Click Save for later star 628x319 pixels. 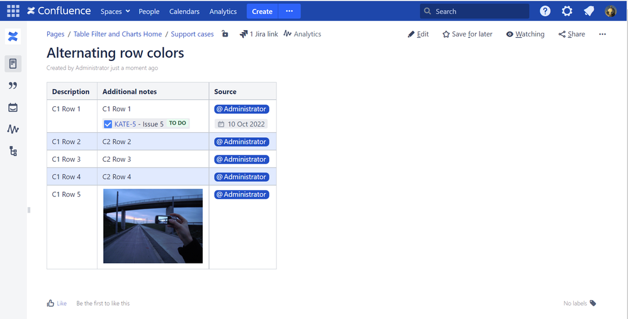coord(468,34)
